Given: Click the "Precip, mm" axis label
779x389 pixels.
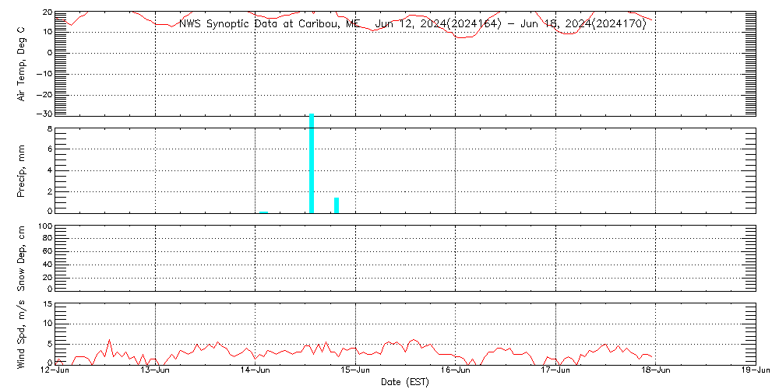Looking at the screenshot, I should point(23,169).
